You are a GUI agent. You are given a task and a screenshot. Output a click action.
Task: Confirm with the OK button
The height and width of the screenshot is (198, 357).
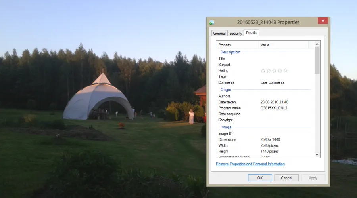(260, 178)
